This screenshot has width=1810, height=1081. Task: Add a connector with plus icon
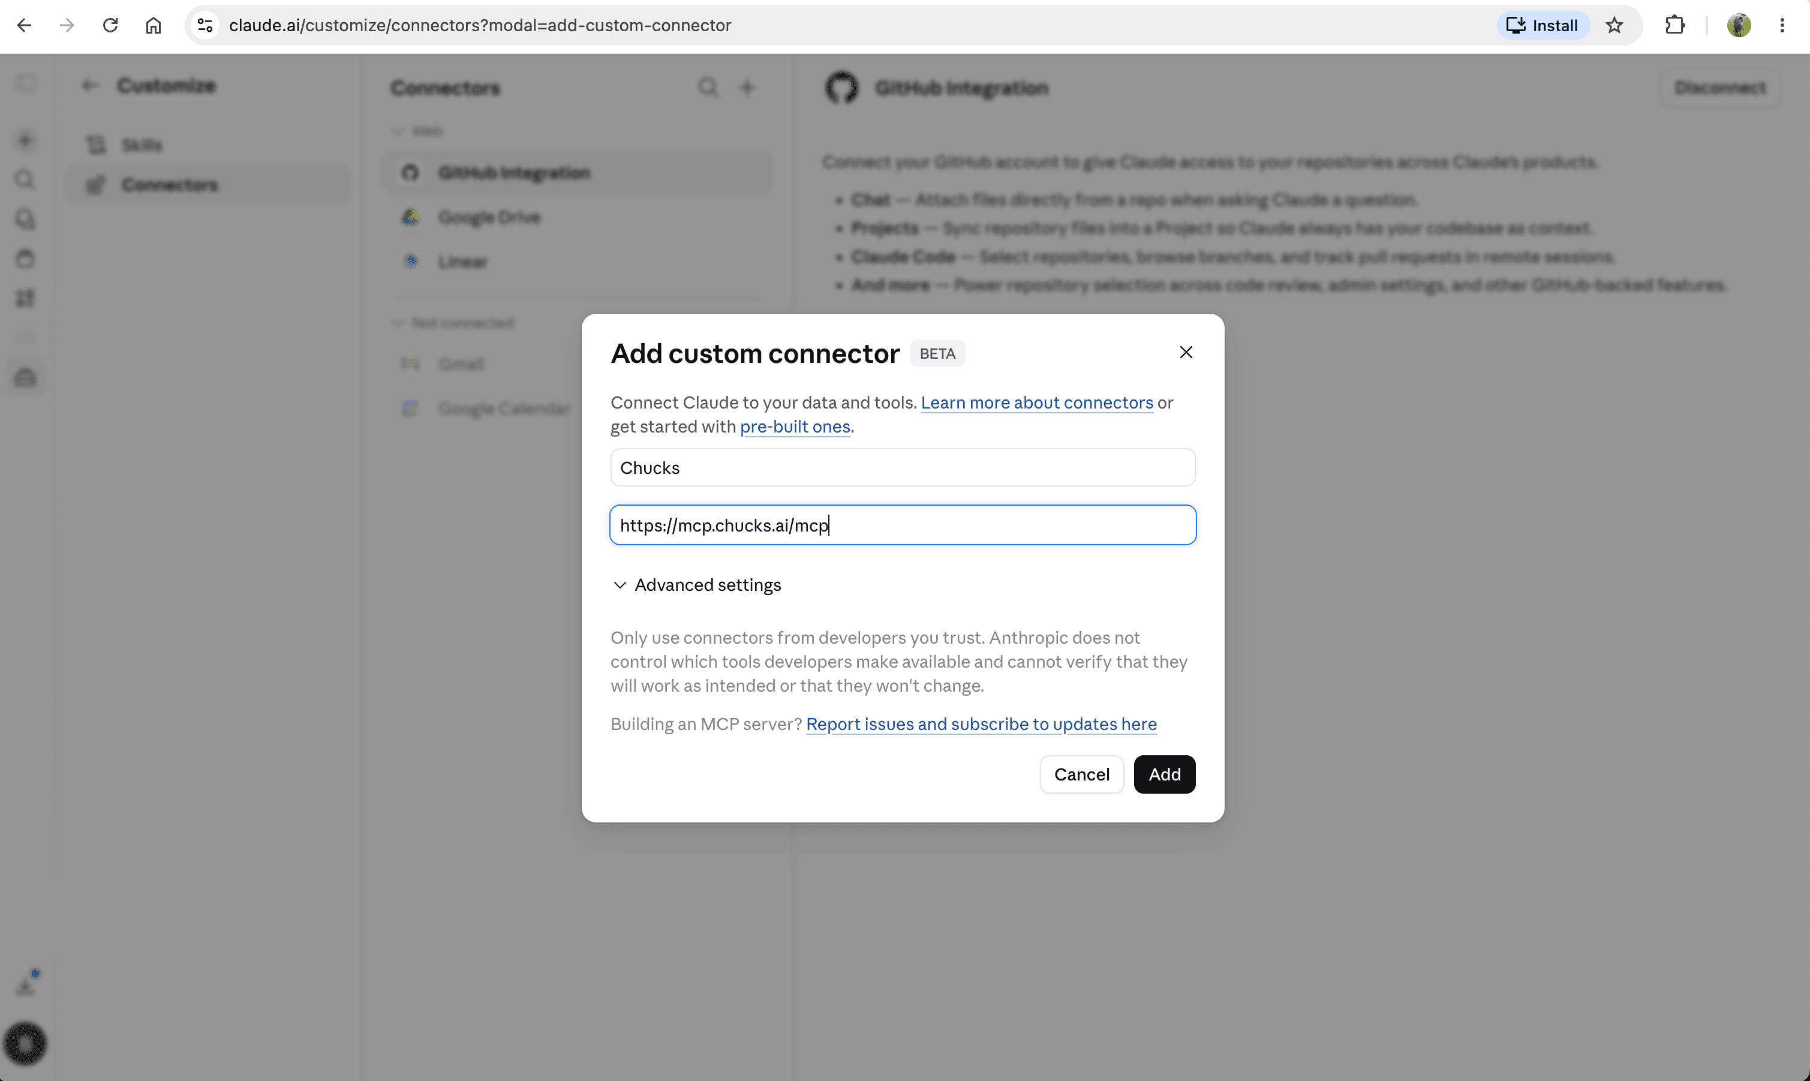(747, 88)
